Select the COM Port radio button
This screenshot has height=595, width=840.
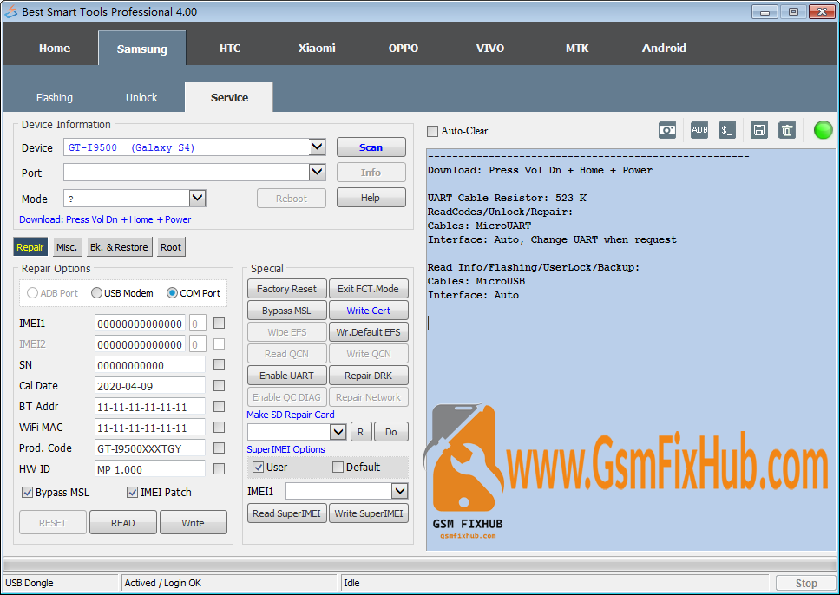tap(172, 293)
